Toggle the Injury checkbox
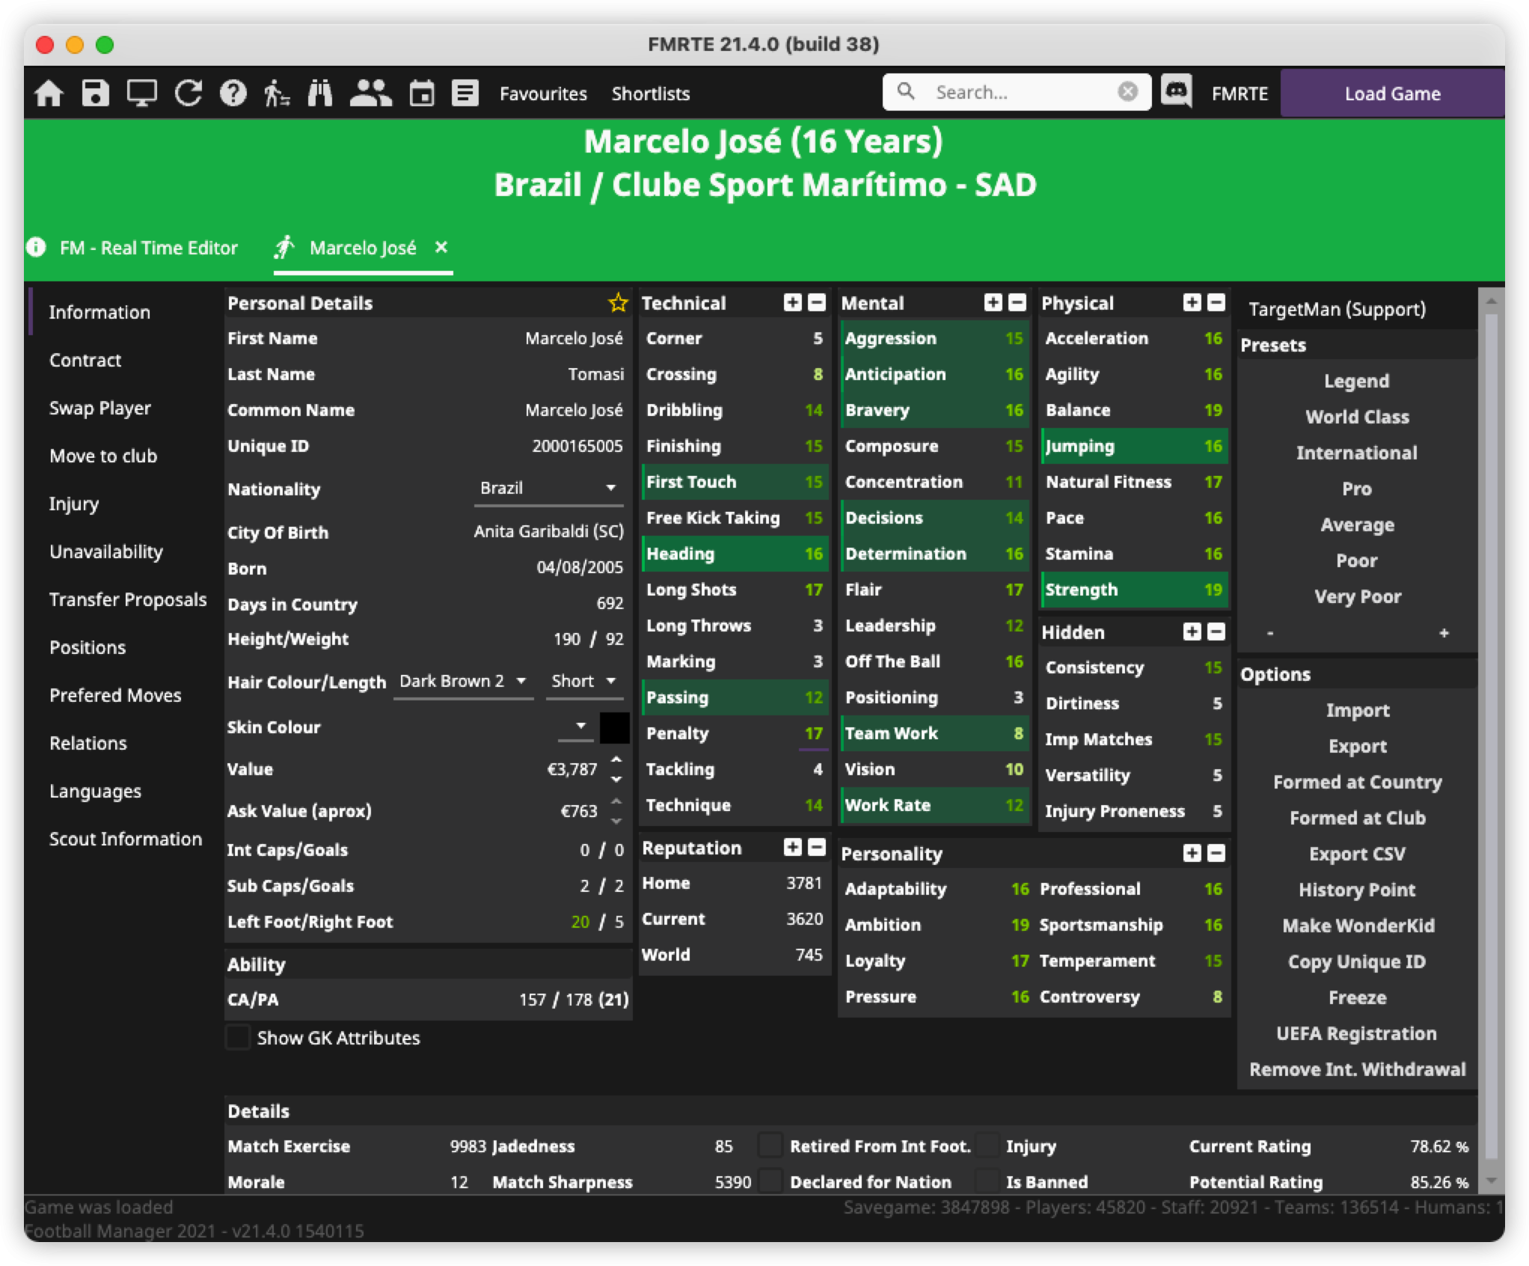The width and height of the screenshot is (1529, 1266). pyautogui.click(x=987, y=1146)
